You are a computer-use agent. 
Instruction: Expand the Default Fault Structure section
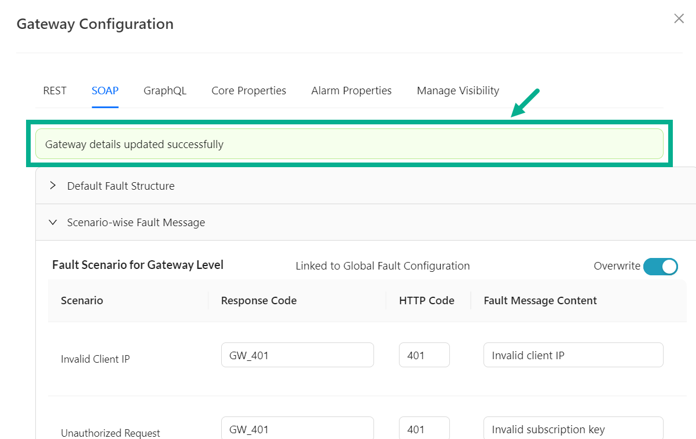point(120,186)
